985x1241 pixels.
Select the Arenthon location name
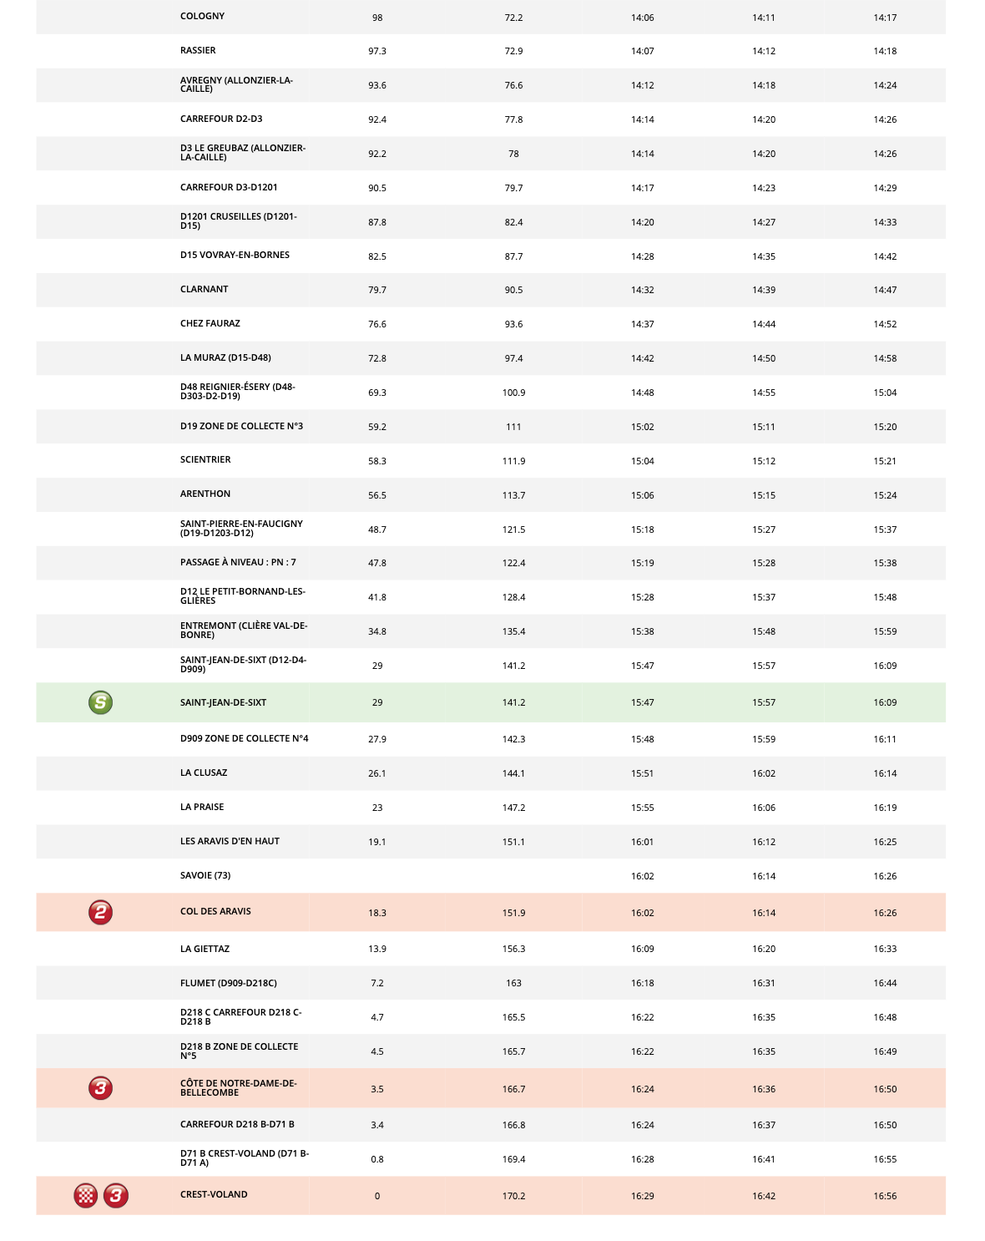(x=205, y=494)
